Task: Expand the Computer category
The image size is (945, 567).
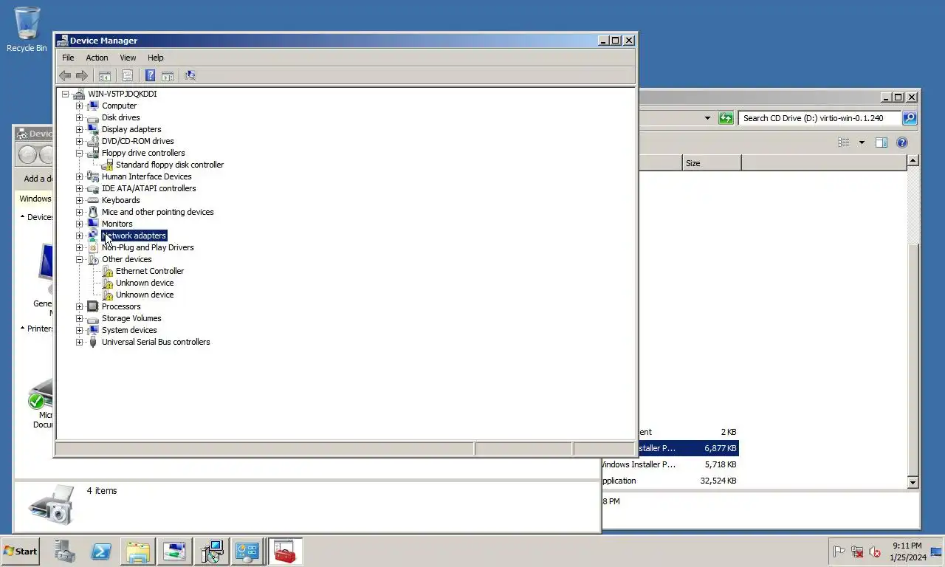Action: tap(79, 106)
